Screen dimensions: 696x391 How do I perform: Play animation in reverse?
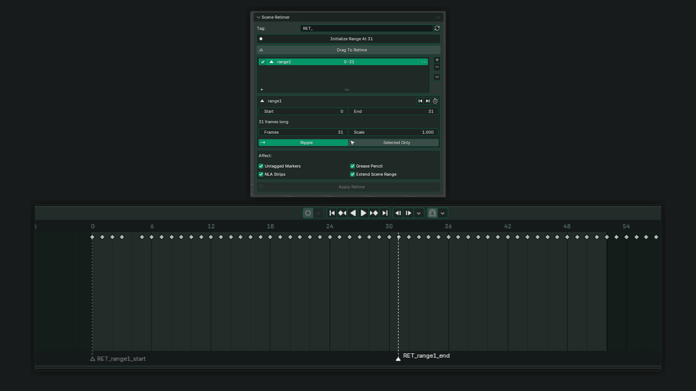click(x=353, y=213)
